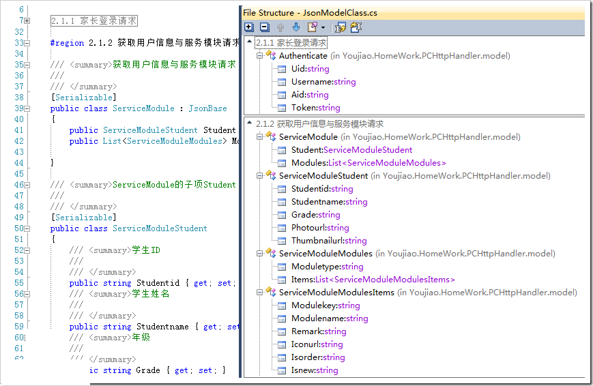Collapse the 学生ID summary outline at line 52
This screenshot has width=593, height=386.
tap(27, 250)
